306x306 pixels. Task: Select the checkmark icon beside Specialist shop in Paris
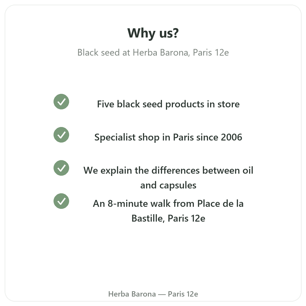[x=61, y=135]
